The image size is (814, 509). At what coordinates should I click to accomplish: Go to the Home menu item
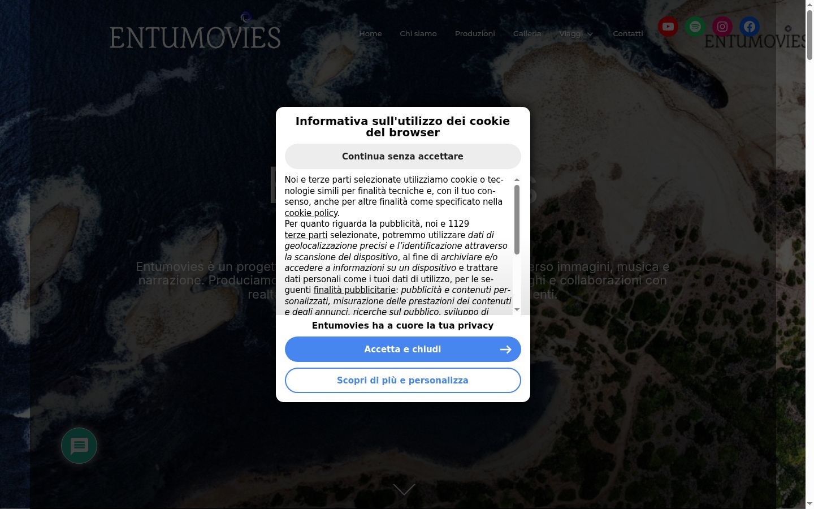[x=370, y=34]
